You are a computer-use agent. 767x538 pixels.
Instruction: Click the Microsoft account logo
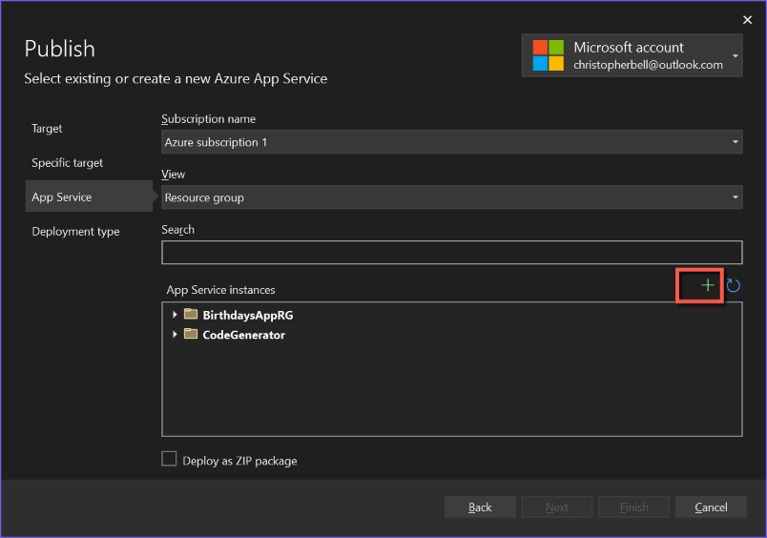(548, 55)
